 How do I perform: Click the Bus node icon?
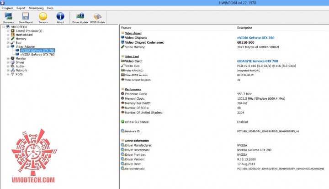click(x=13, y=43)
